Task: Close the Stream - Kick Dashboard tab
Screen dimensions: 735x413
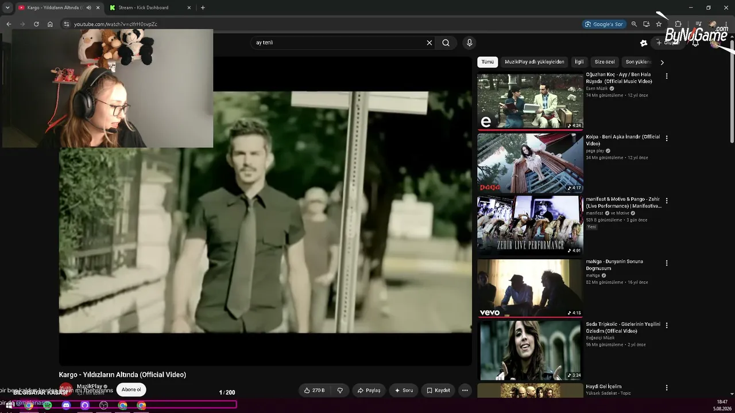Action: coord(189,7)
